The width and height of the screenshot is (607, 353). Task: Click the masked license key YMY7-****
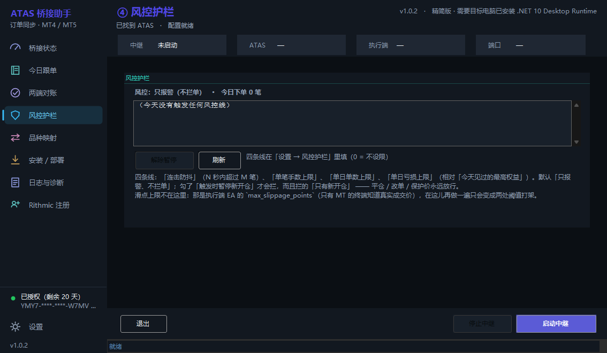click(58, 306)
